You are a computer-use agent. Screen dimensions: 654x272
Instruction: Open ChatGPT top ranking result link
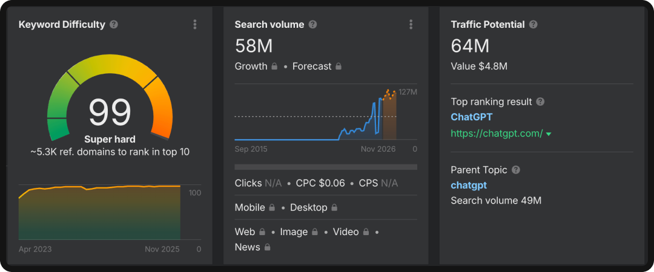click(x=471, y=117)
